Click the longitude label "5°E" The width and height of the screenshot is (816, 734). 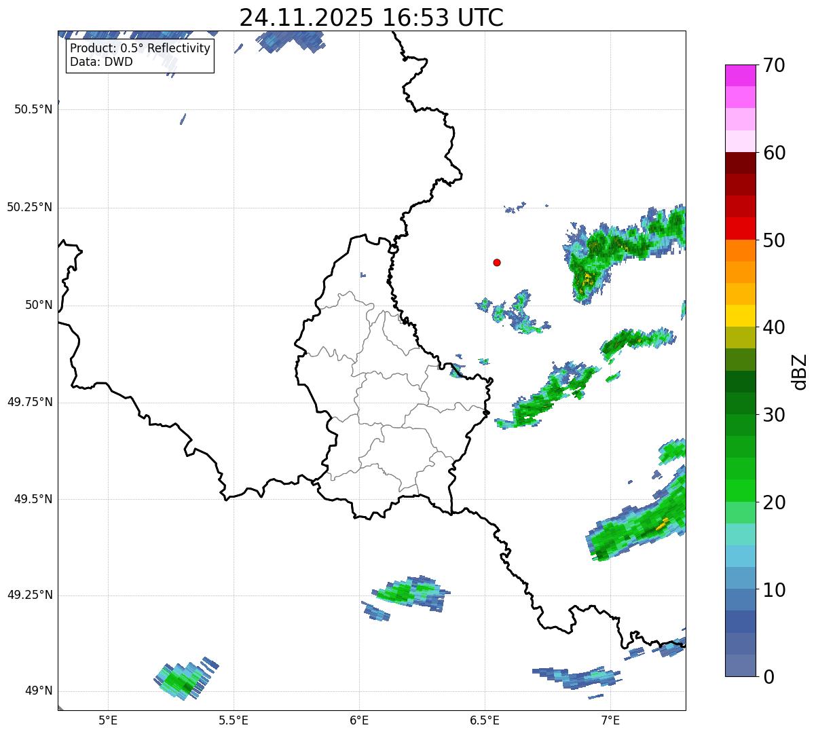pos(108,720)
